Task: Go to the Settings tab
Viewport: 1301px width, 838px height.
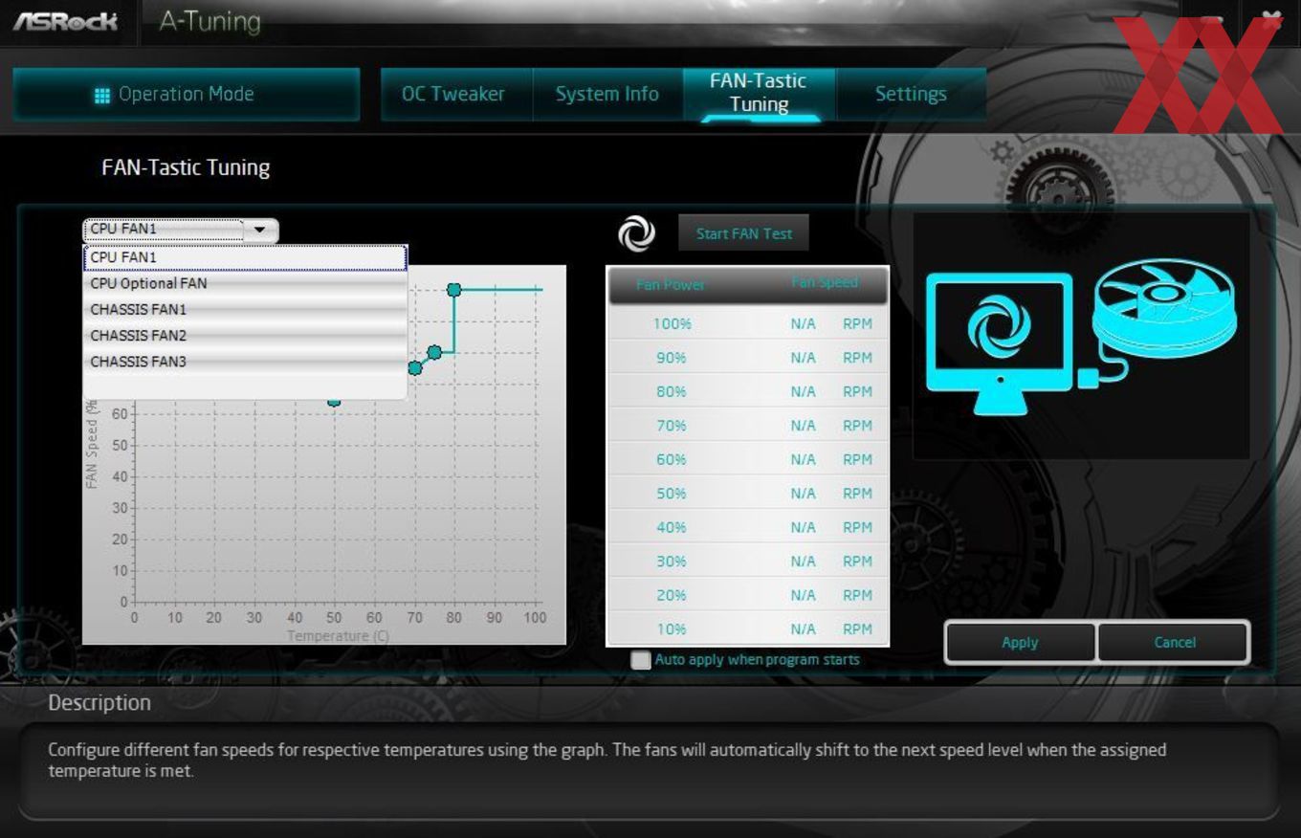Action: point(911,94)
